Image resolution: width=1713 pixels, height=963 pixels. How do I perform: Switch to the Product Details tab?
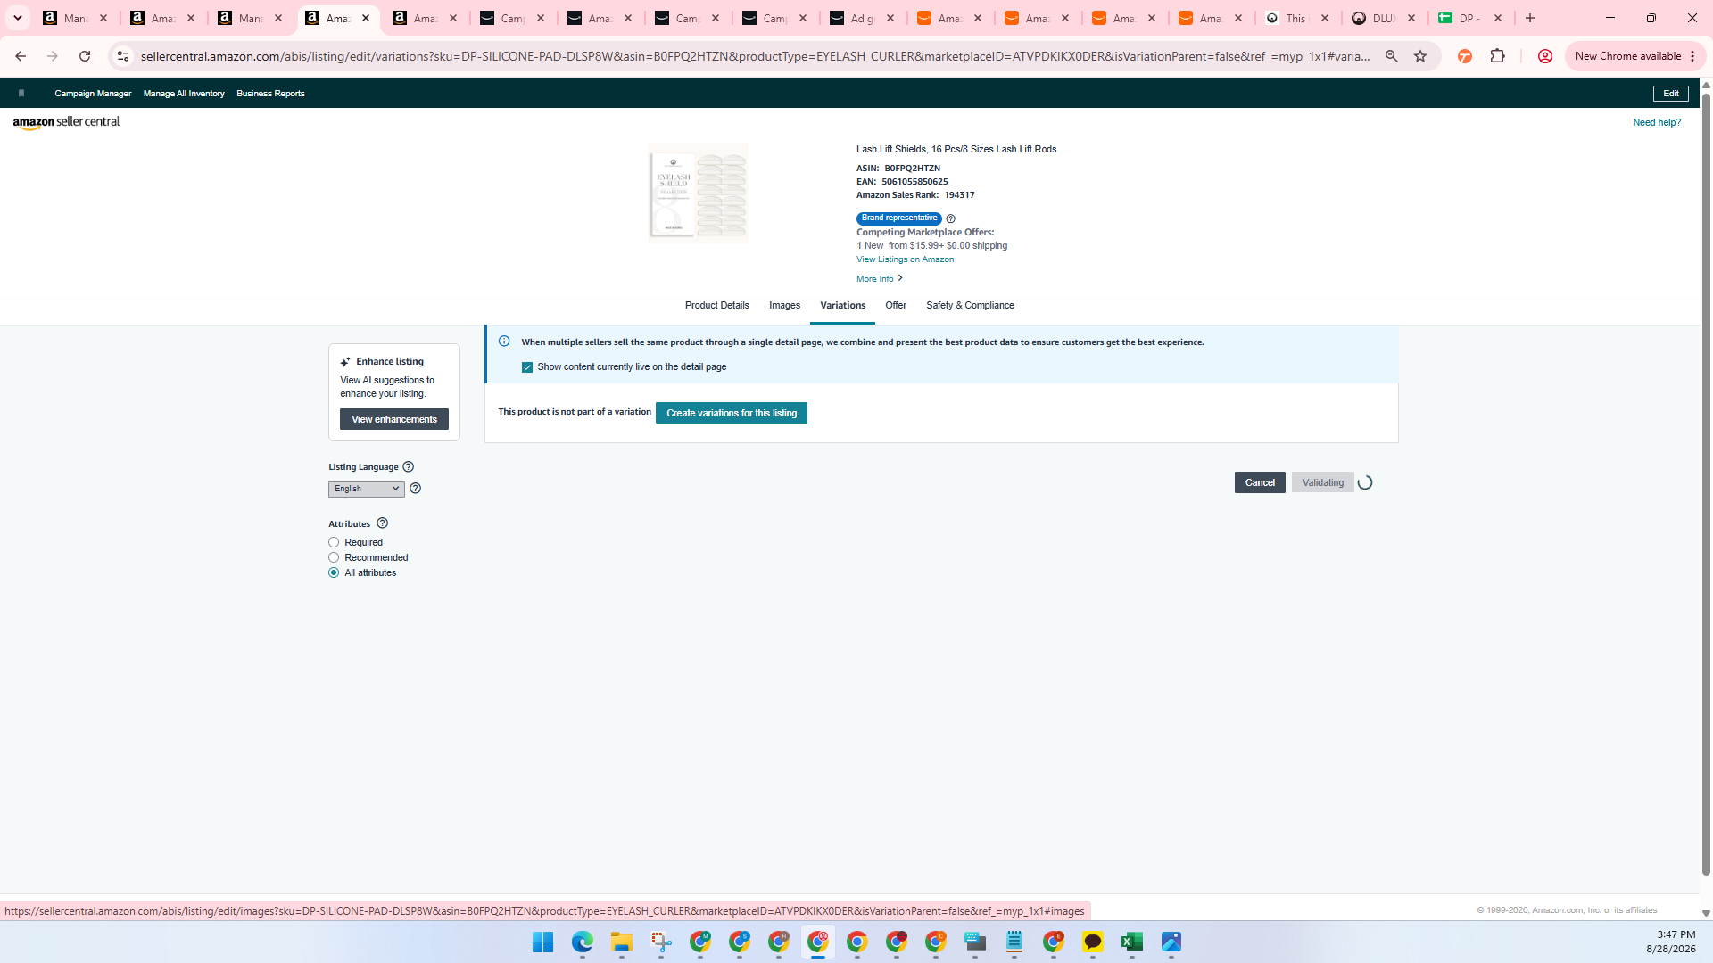click(x=716, y=305)
